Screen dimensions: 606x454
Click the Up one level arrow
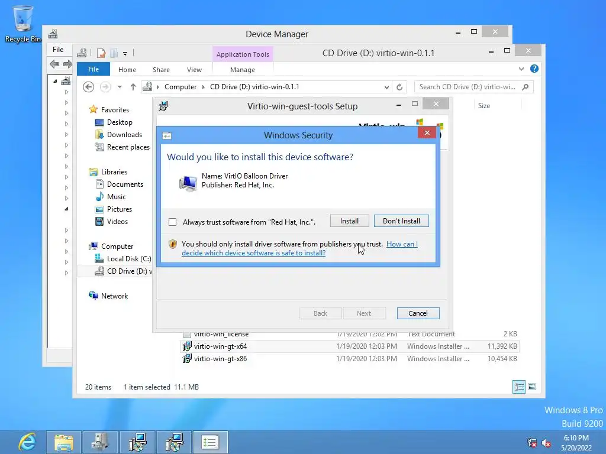[x=133, y=87]
